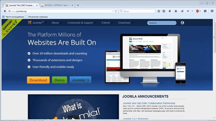Open the Joomla! 3.4.1 Released link
The height and width of the screenshot is (121, 216).
136,119
